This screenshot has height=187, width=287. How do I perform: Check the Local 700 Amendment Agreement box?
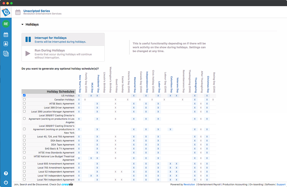coord(24,168)
